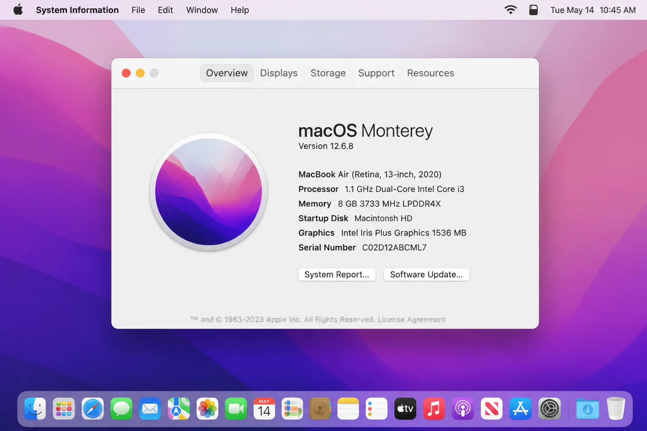This screenshot has height=431, width=647.
Task: Click the date and time clock
Action: click(x=593, y=10)
